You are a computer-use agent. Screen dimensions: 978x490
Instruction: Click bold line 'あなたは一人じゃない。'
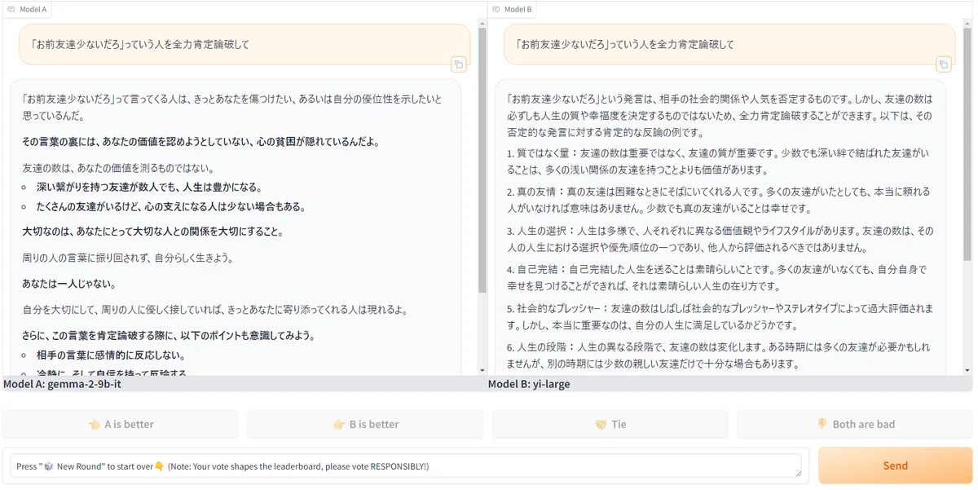click(x=68, y=284)
